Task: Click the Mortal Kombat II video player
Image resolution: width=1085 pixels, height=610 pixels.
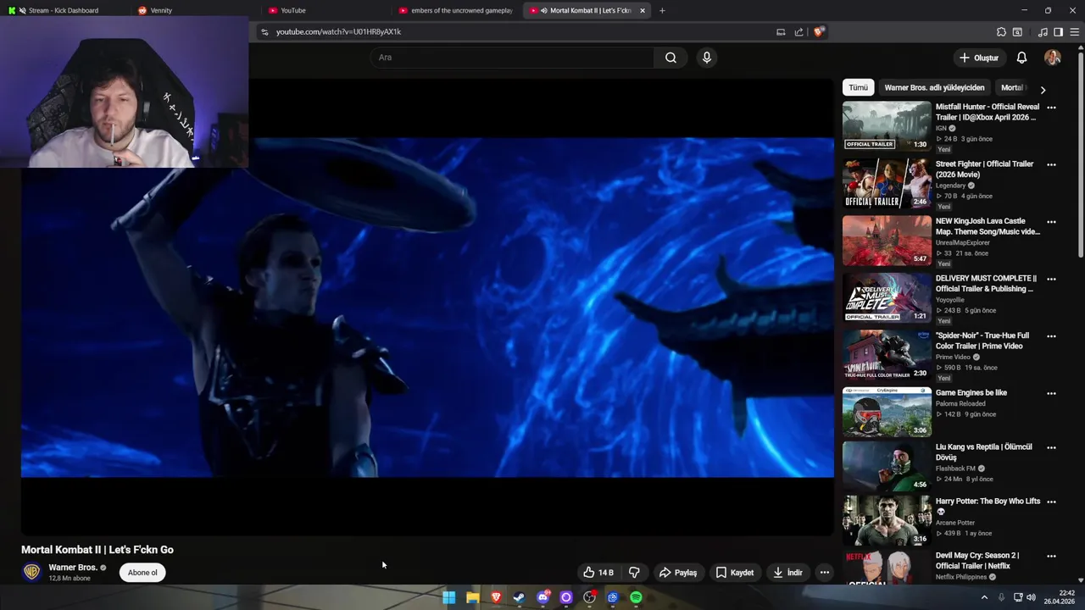Action: (x=427, y=307)
